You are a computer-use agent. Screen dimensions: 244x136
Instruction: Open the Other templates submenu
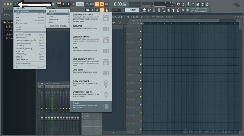point(58,16)
